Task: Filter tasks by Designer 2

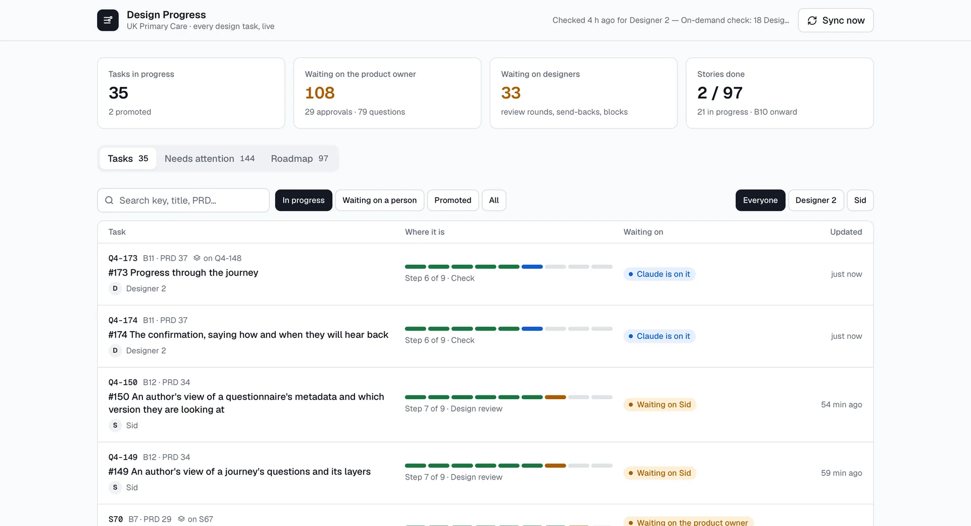Action: (x=816, y=200)
